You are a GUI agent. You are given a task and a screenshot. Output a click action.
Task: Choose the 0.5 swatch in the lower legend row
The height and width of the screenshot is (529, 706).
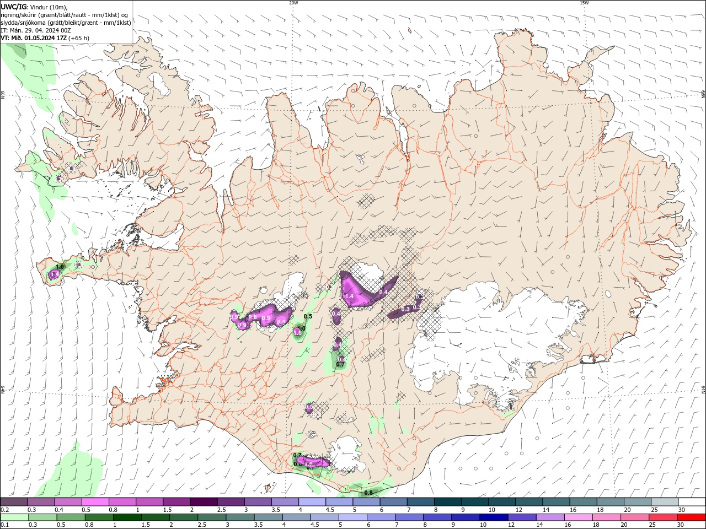coord(71,517)
